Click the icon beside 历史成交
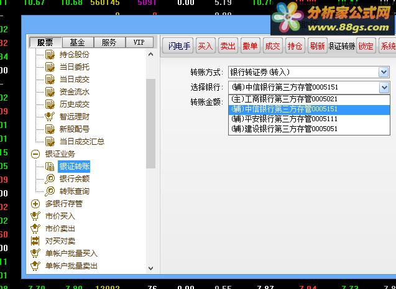This screenshot has width=396, height=289. pyautogui.click(x=50, y=104)
